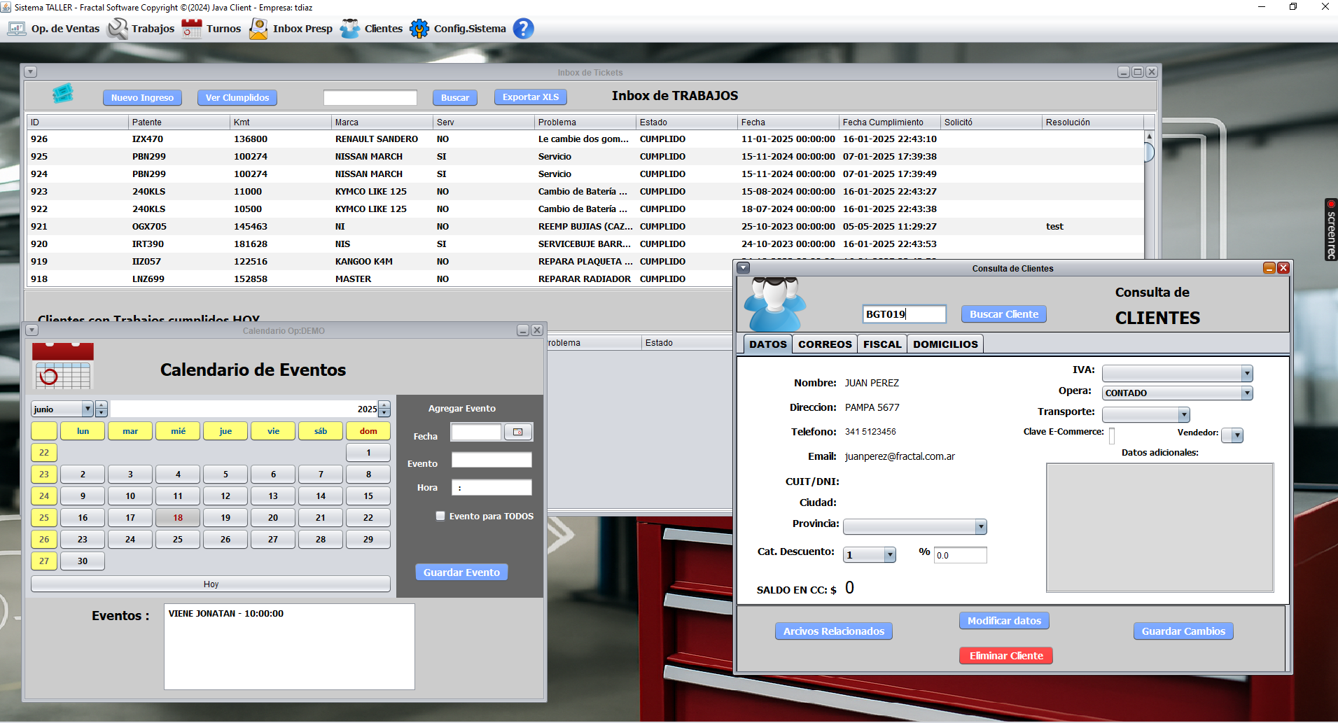The height and width of the screenshot is (723, 1338).
Task: Open the junio month dropdown
Action: pos(62,409)
